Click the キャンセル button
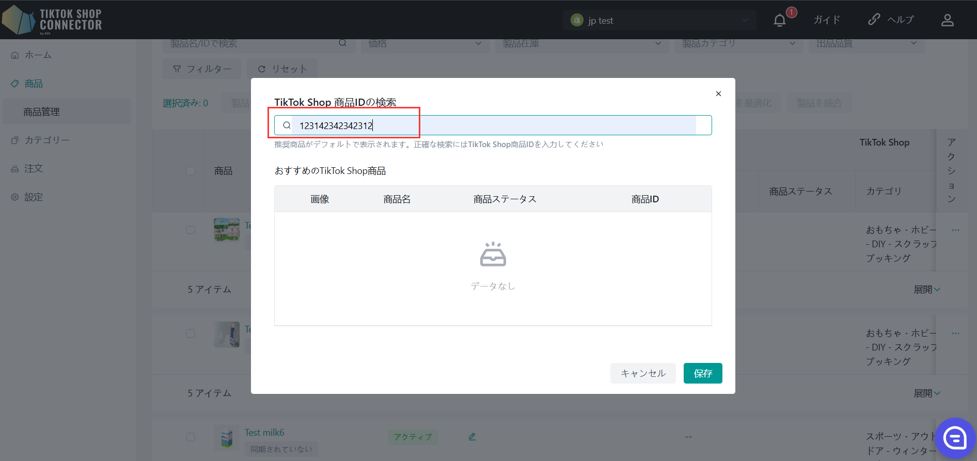The height and width of the screenshot is (461, 977). pyautogui.click(x=643, y=373)
